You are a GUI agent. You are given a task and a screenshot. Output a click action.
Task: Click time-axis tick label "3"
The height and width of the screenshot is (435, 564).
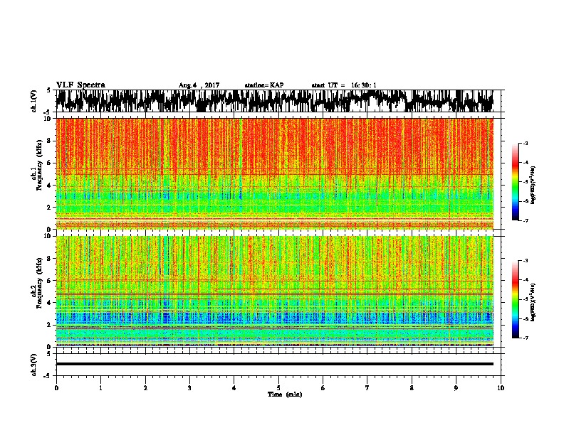click(189, 388)
